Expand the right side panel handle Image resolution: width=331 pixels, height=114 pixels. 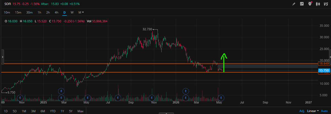(x=330, y=57)
